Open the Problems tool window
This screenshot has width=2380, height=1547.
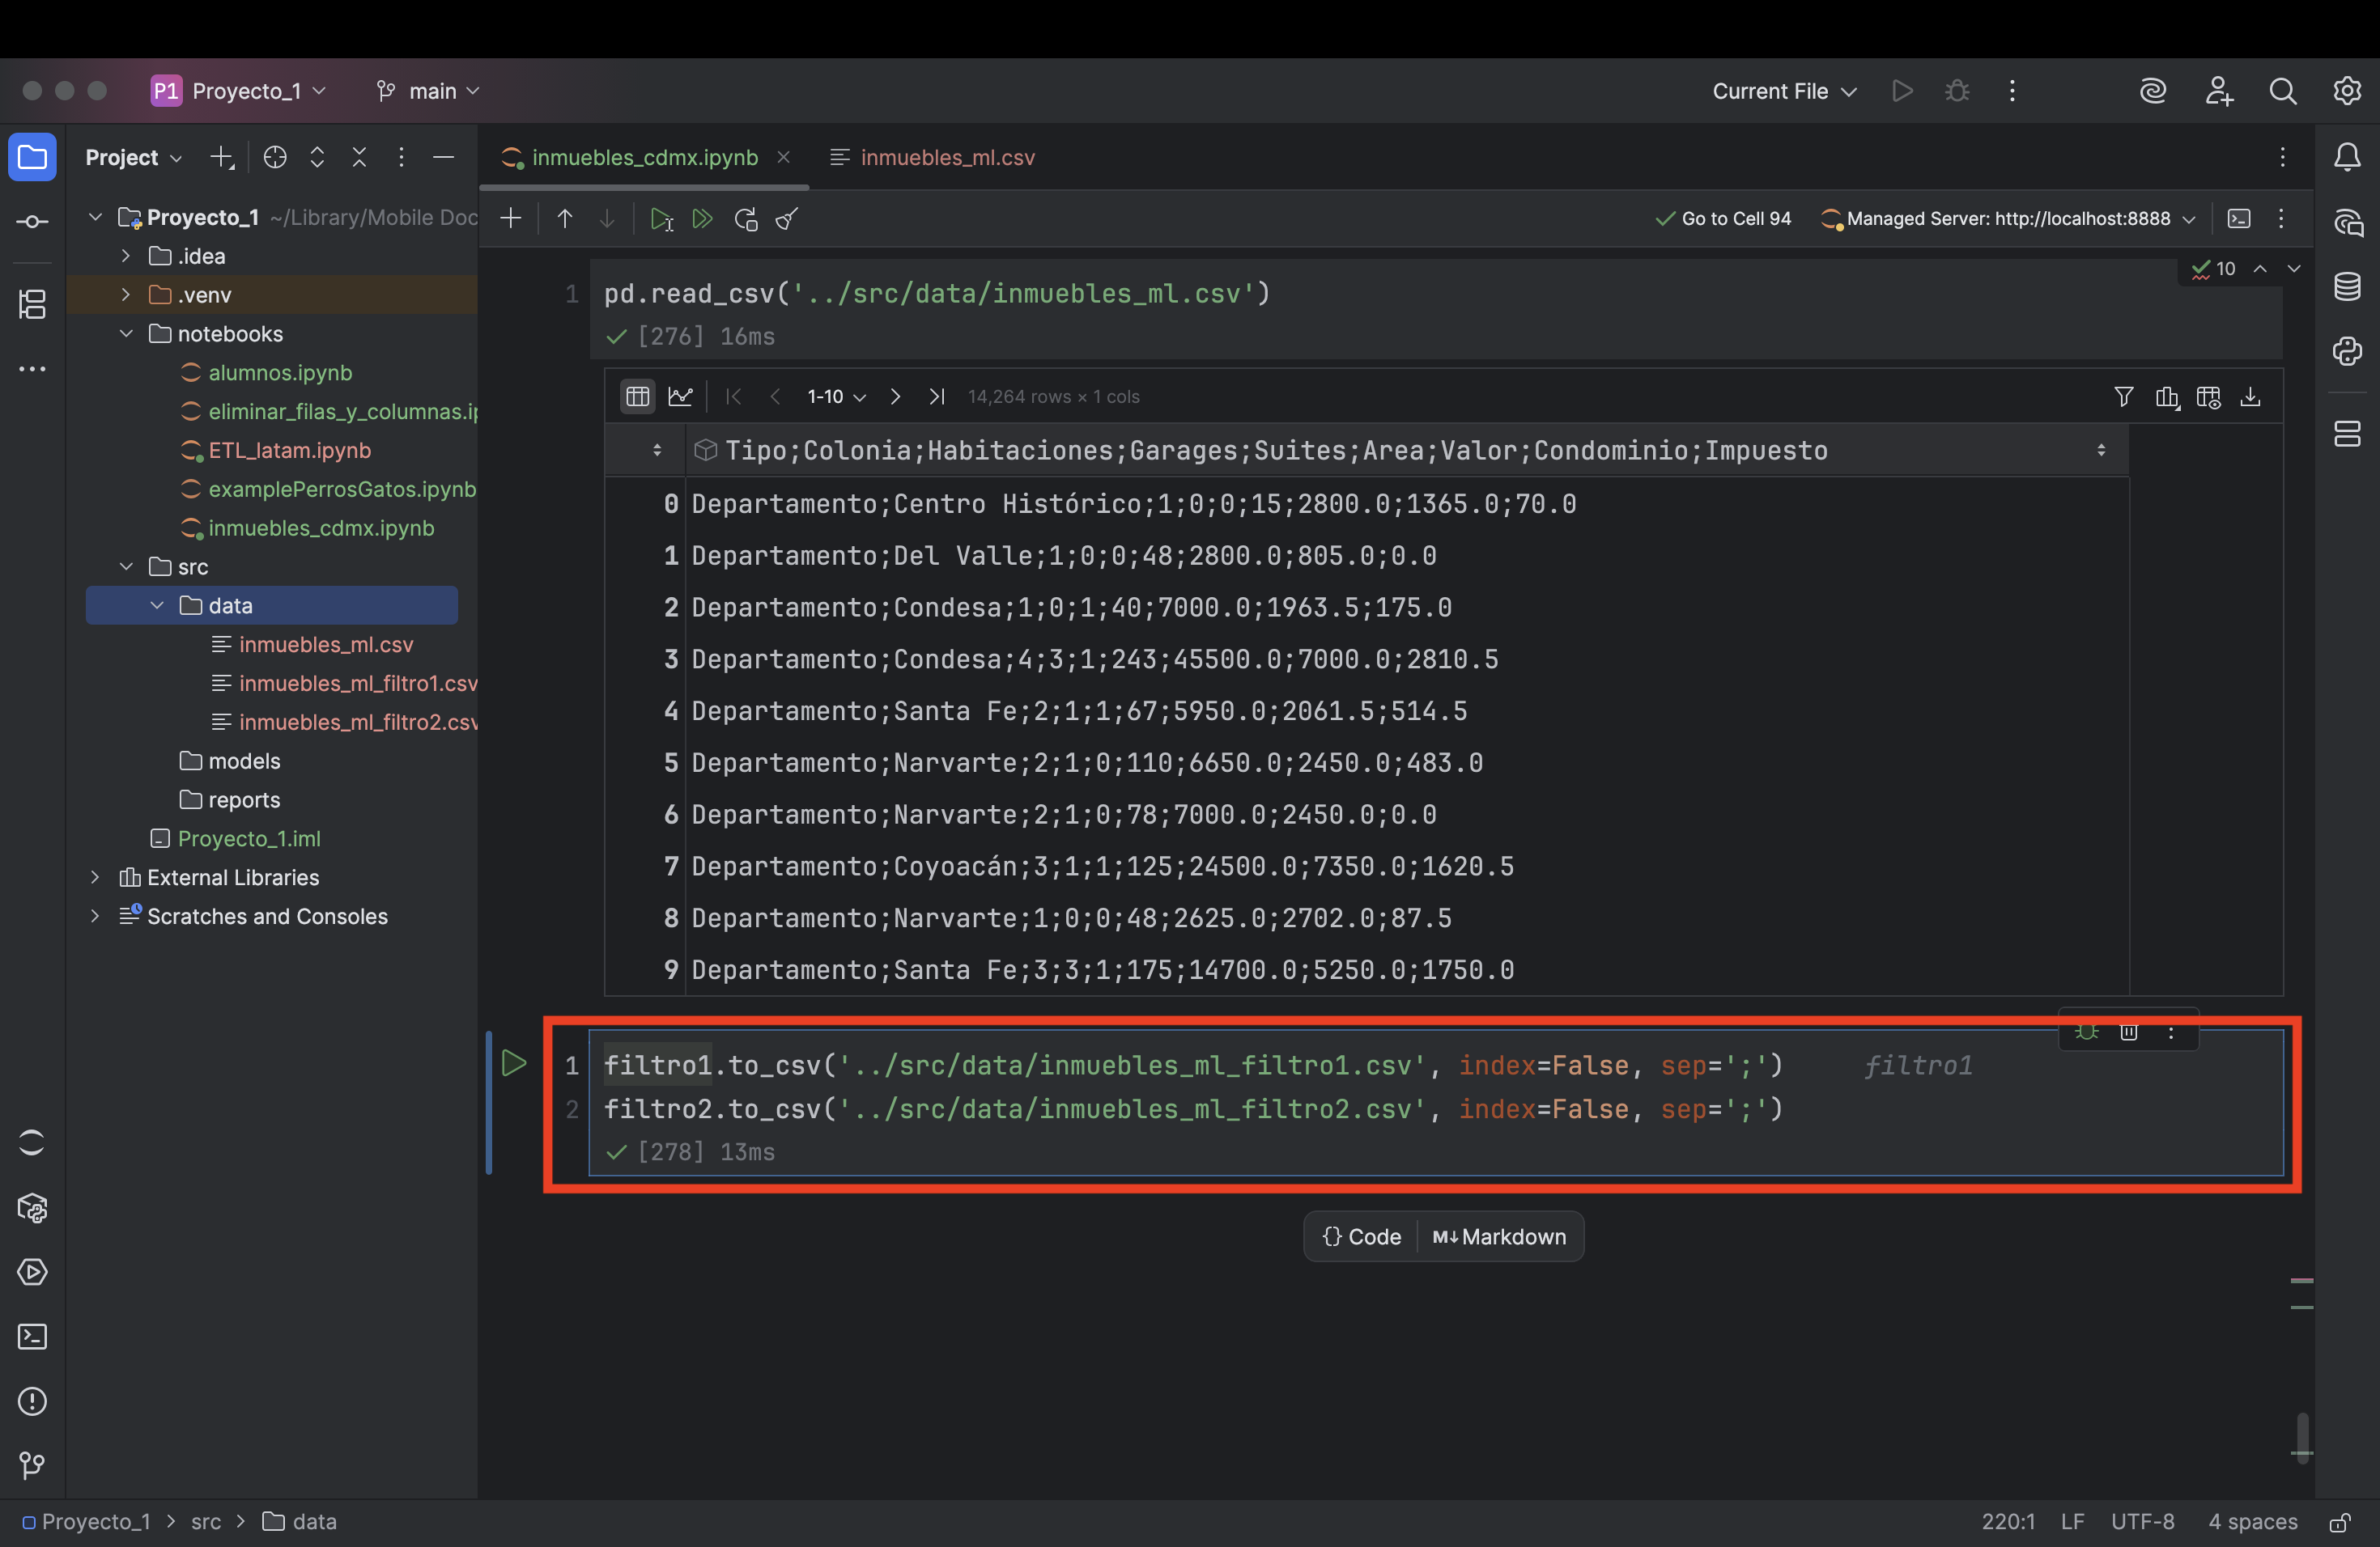(32, 1401)
